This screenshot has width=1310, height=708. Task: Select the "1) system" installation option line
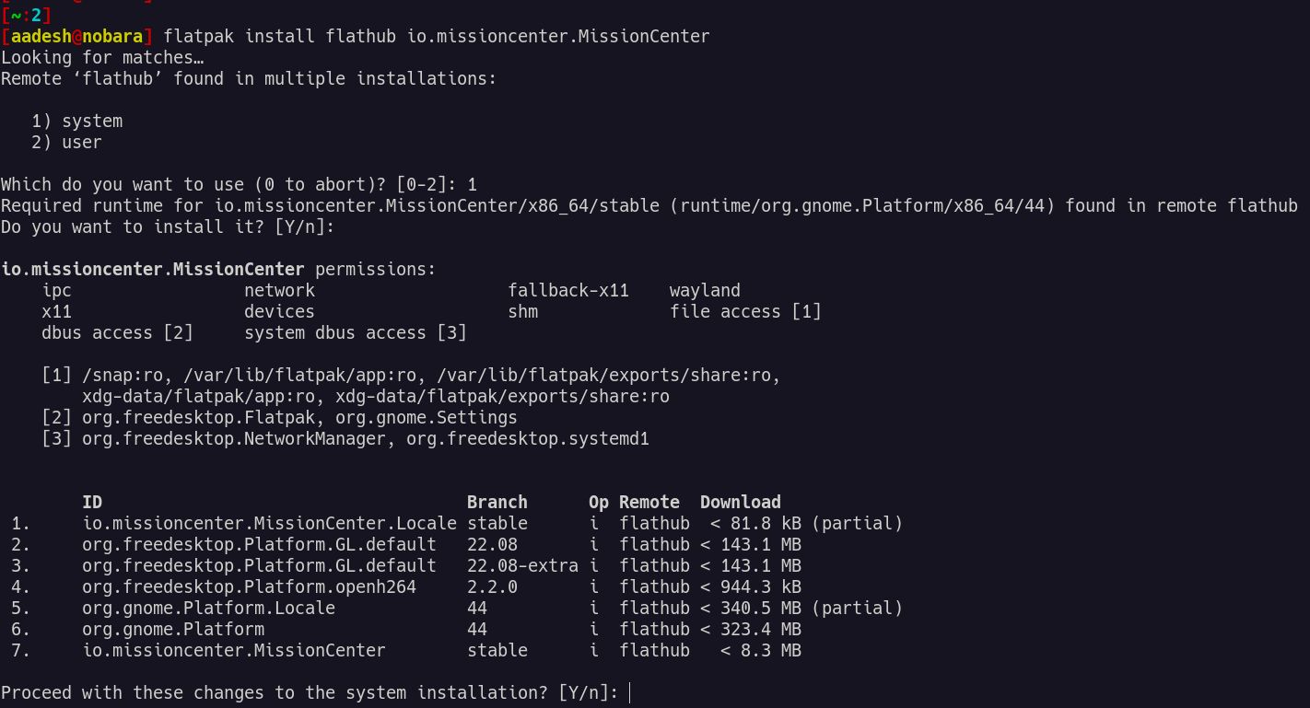click(77, 122)
